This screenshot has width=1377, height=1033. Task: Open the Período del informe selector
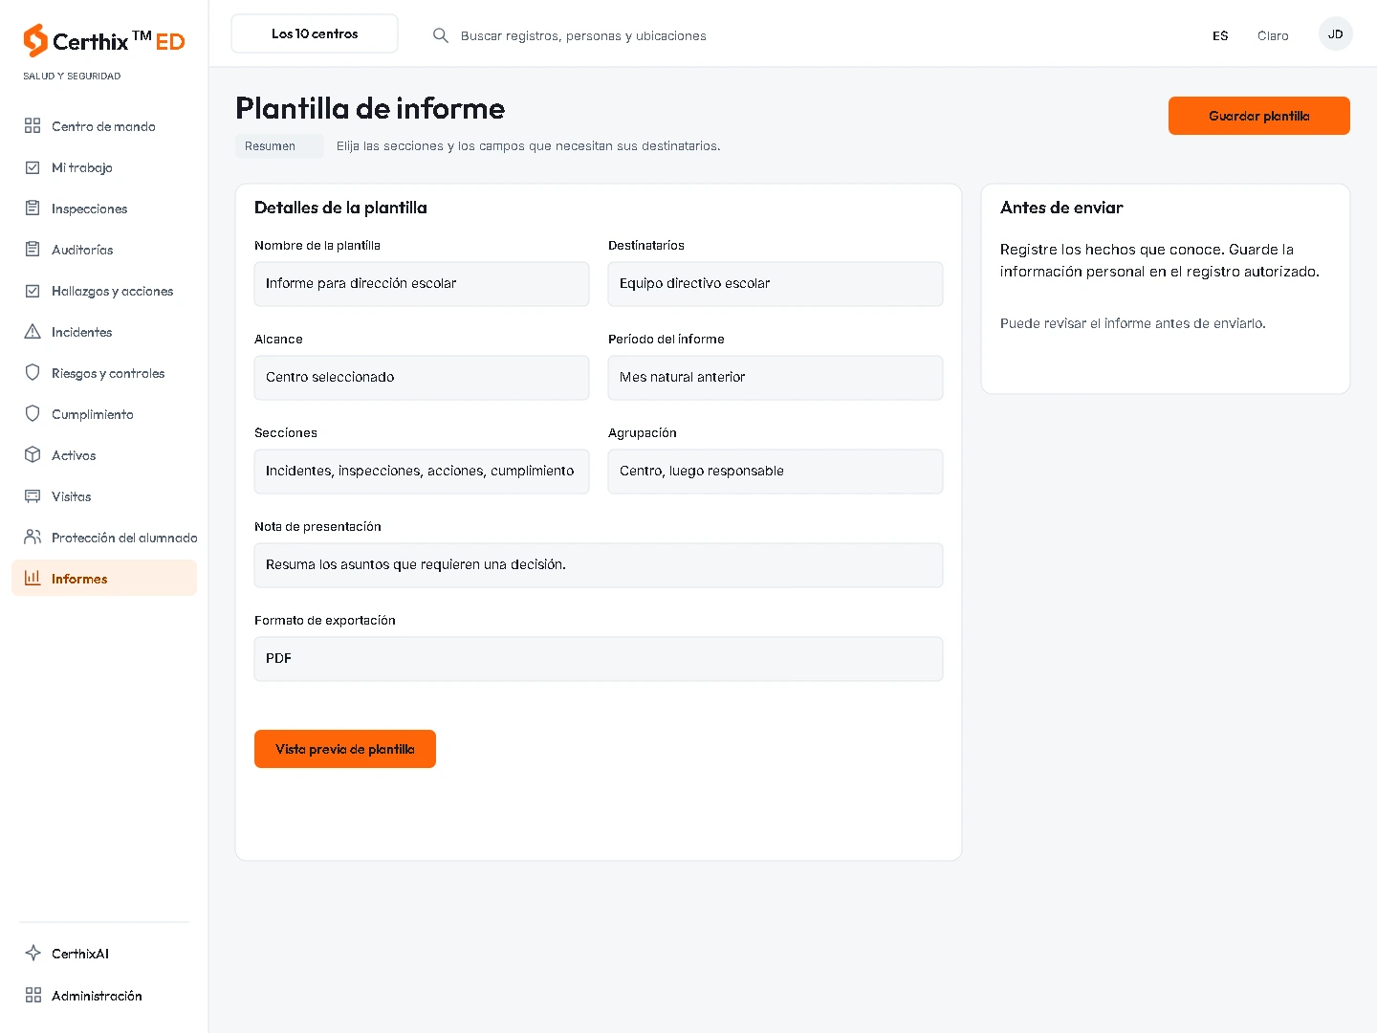pyautogui.click(x=776, y=378)
